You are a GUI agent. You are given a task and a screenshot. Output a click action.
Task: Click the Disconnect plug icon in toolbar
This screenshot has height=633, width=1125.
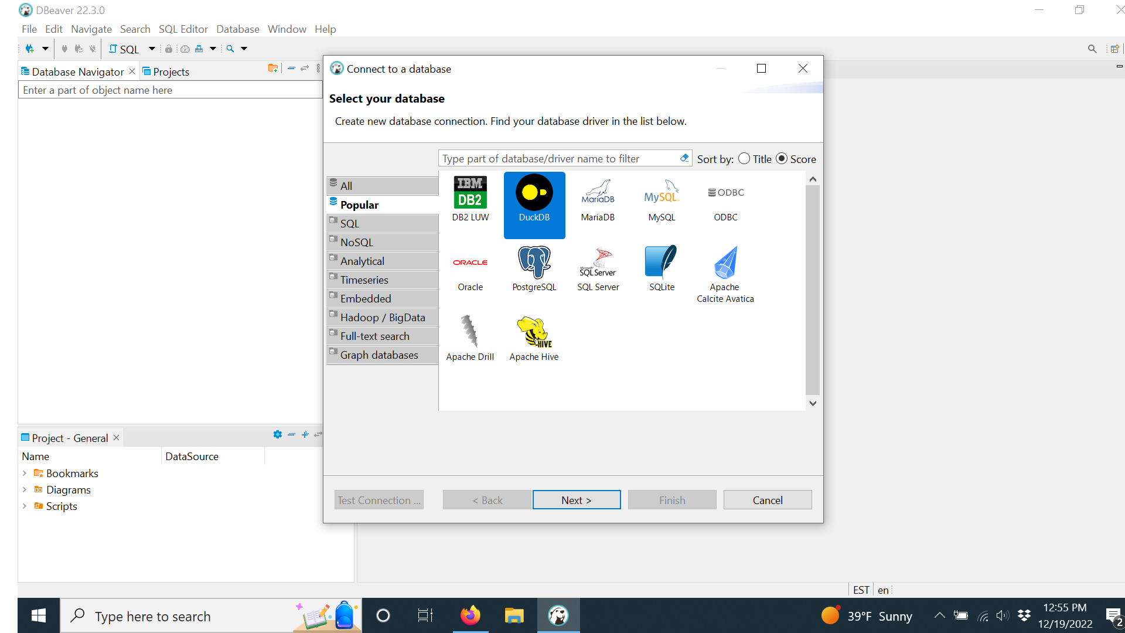click(93, 49)
